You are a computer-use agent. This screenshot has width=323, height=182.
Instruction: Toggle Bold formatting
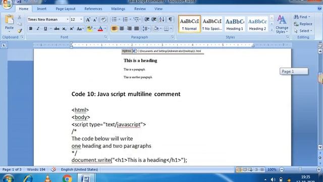pos(31,29)
